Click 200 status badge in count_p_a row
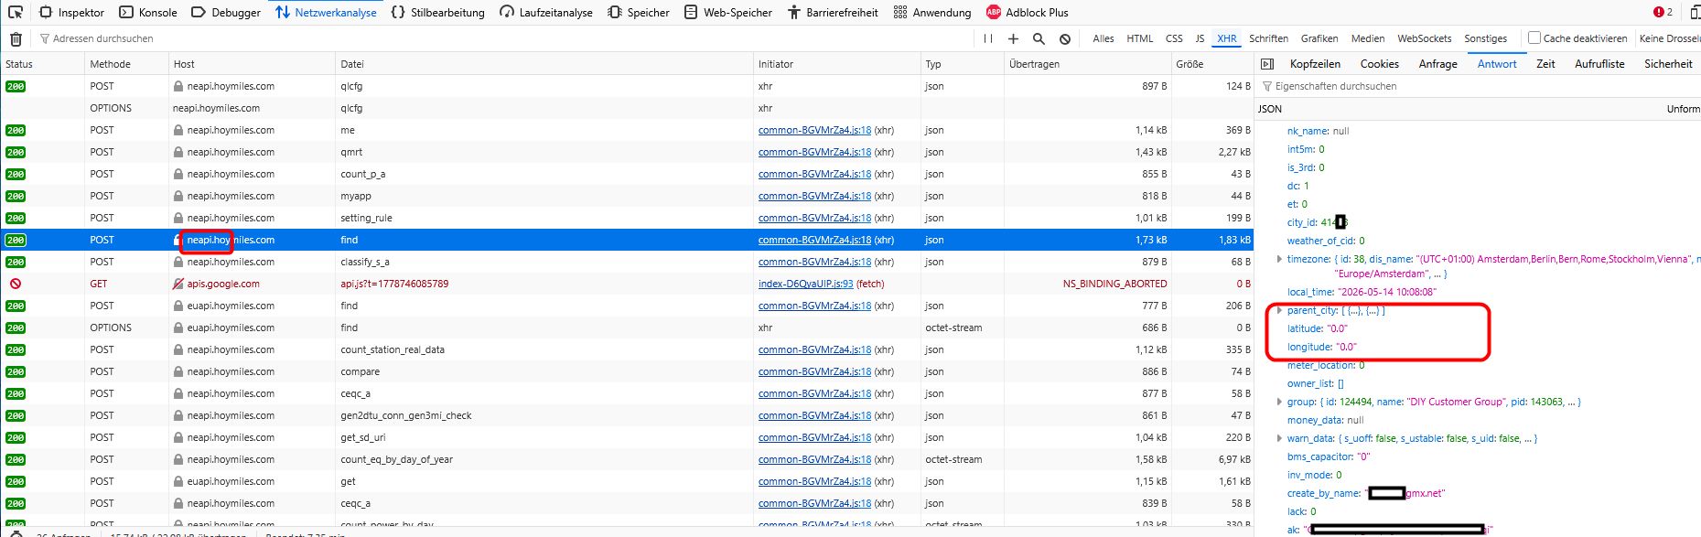Viewport: 1701px width, 537px height. pyautogui.click(x=16, y=174)
